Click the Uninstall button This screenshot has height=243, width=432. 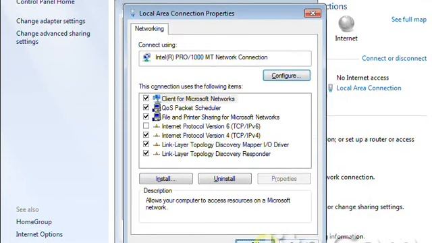225,178
